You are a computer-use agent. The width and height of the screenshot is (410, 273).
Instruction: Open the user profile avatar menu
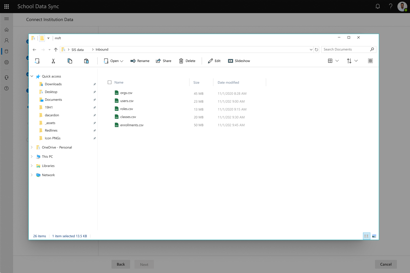click(402, 7)
